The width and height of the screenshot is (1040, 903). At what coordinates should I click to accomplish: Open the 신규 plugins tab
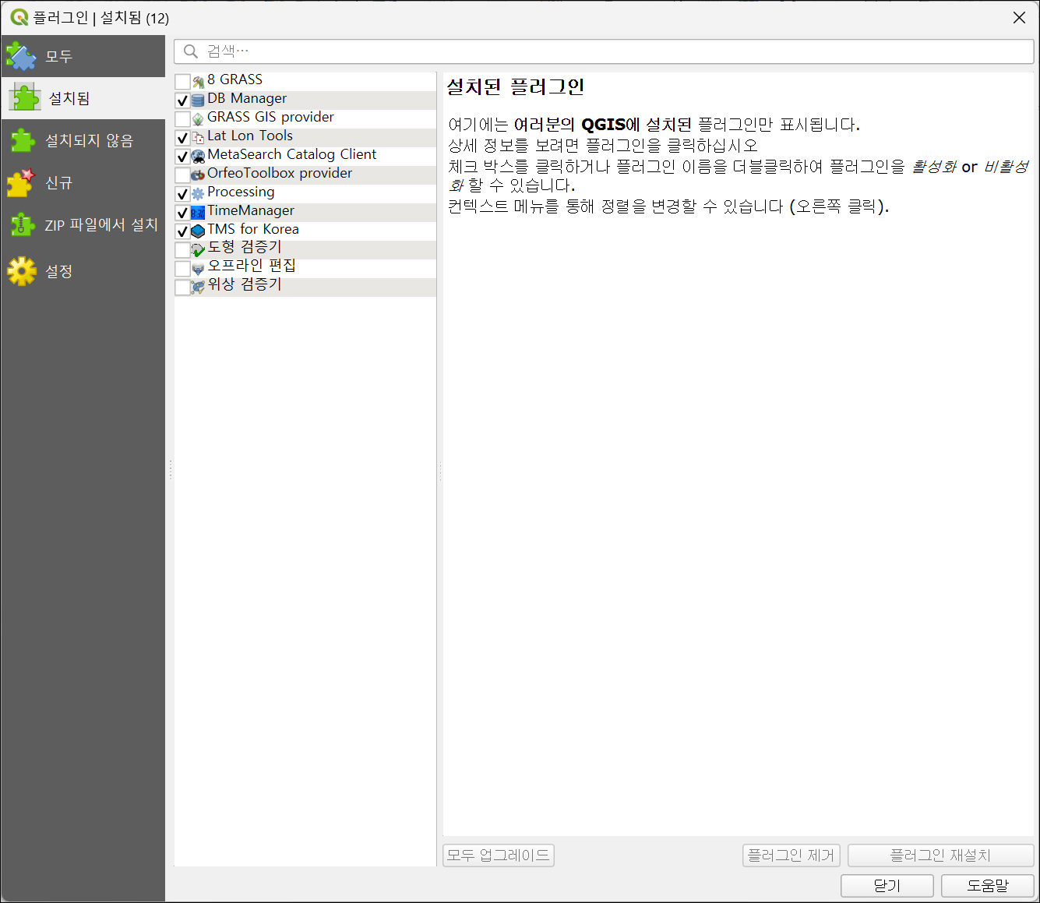pyautogui.click(x=83, y=182)
